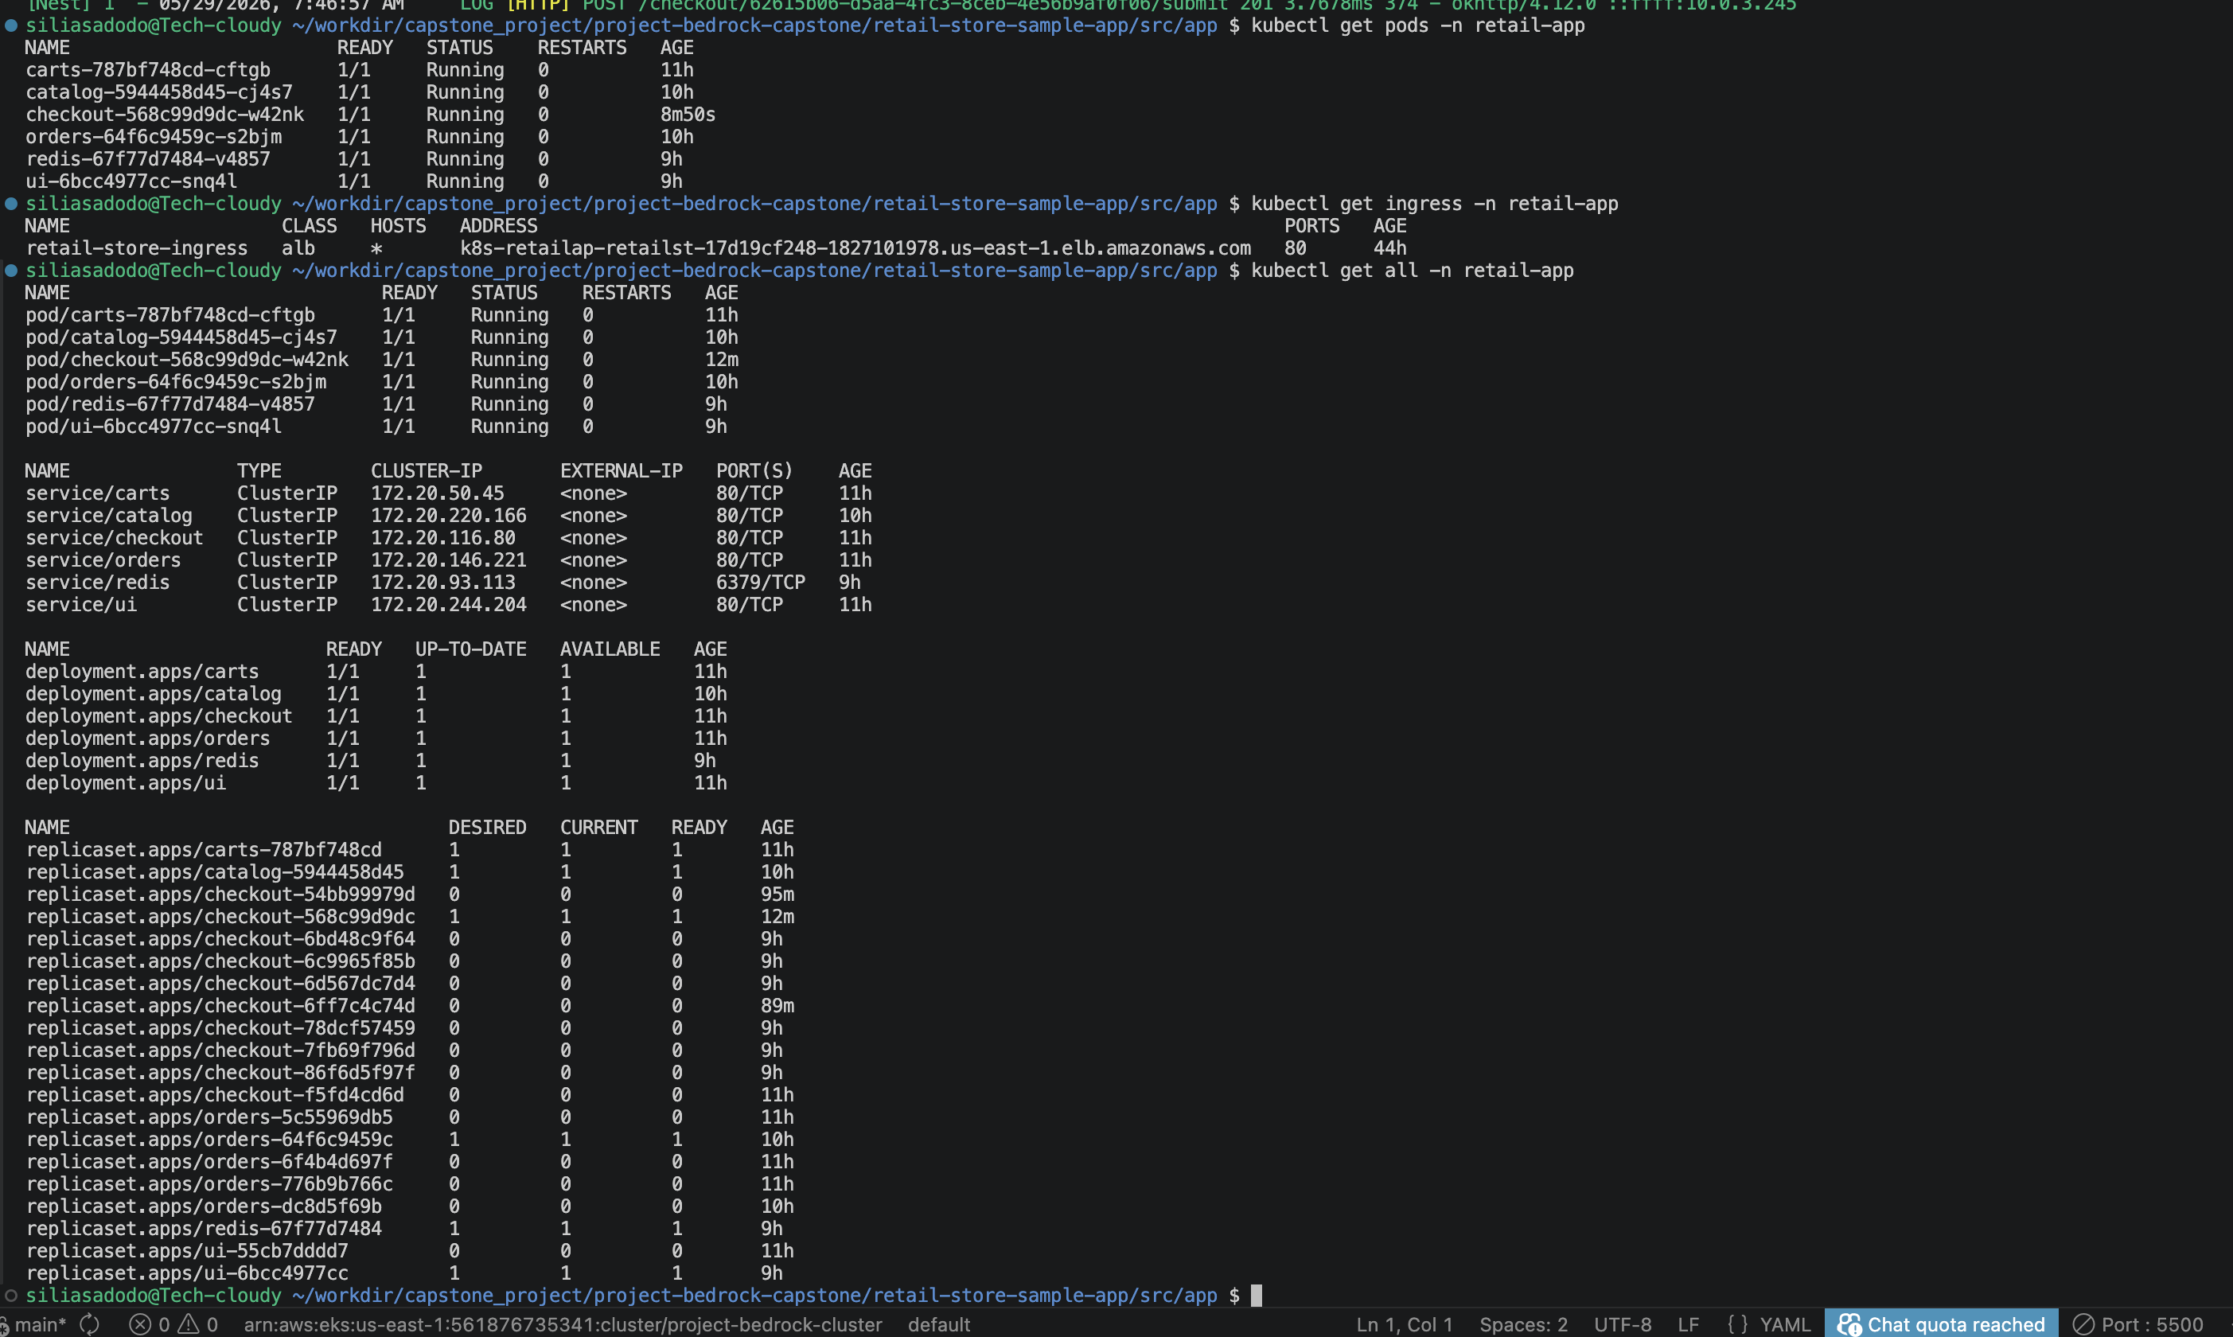The image size is (2233, 1337).
Task: Click the '89m' replicaset age value
Action: click(x=777, y=1005)
